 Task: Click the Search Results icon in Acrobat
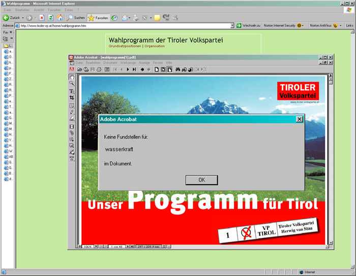point(191,70)
